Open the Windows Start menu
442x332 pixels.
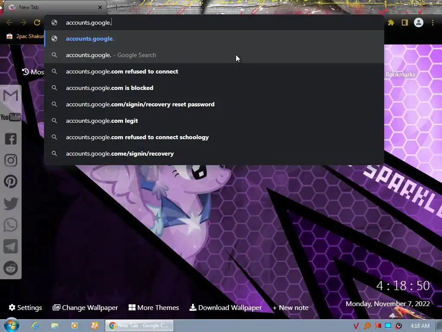(x=11, y=325)
